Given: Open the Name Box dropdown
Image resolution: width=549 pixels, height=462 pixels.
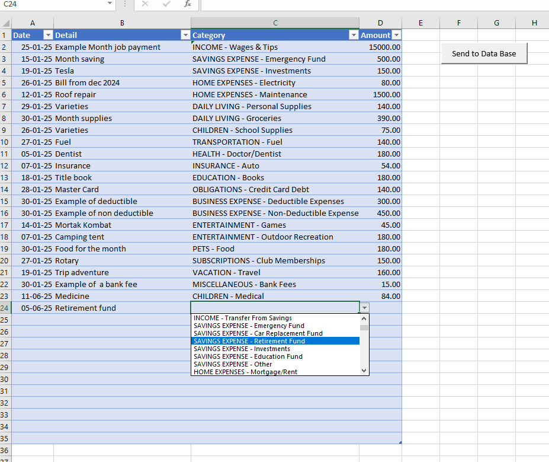Looking at the screenshot, I should 110,5.
